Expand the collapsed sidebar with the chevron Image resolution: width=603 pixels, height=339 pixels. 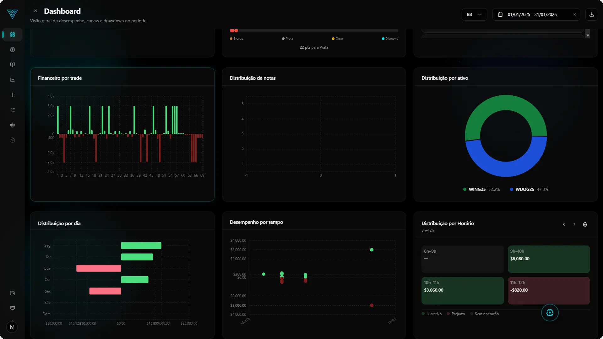pos(36,10)
